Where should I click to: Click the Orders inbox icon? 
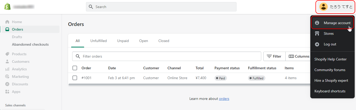tap(7, 29)
